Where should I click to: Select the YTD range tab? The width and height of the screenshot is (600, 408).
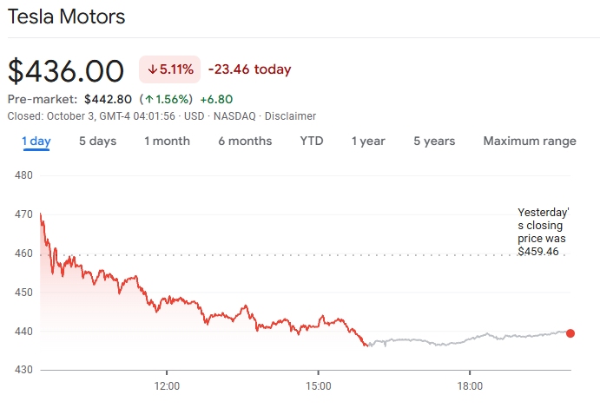tap(312, 141)
